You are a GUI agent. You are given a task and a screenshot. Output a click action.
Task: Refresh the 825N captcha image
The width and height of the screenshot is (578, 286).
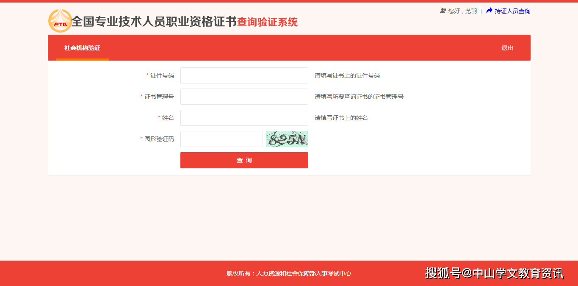click(287, 139)
